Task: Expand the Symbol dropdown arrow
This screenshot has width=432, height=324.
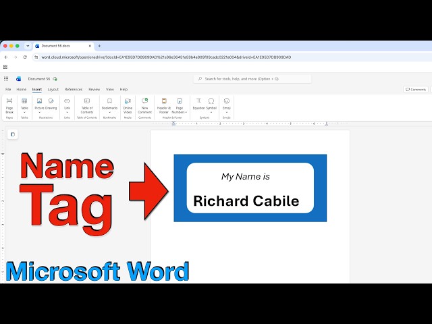Action: coord(211,113)
